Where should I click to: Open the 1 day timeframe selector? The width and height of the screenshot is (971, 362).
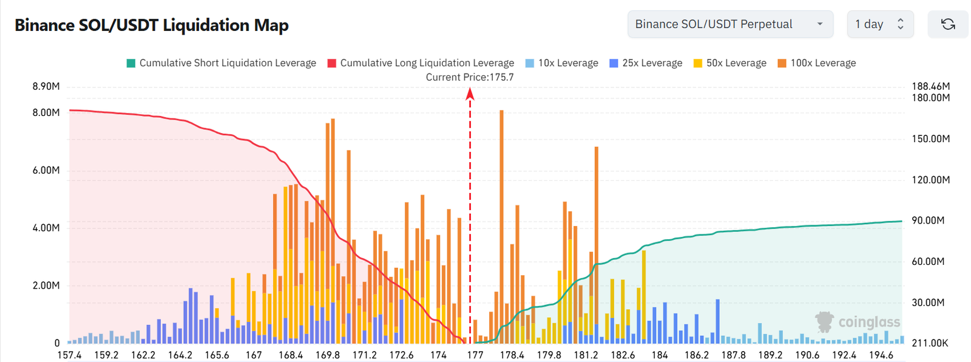(x=880, y=24)
